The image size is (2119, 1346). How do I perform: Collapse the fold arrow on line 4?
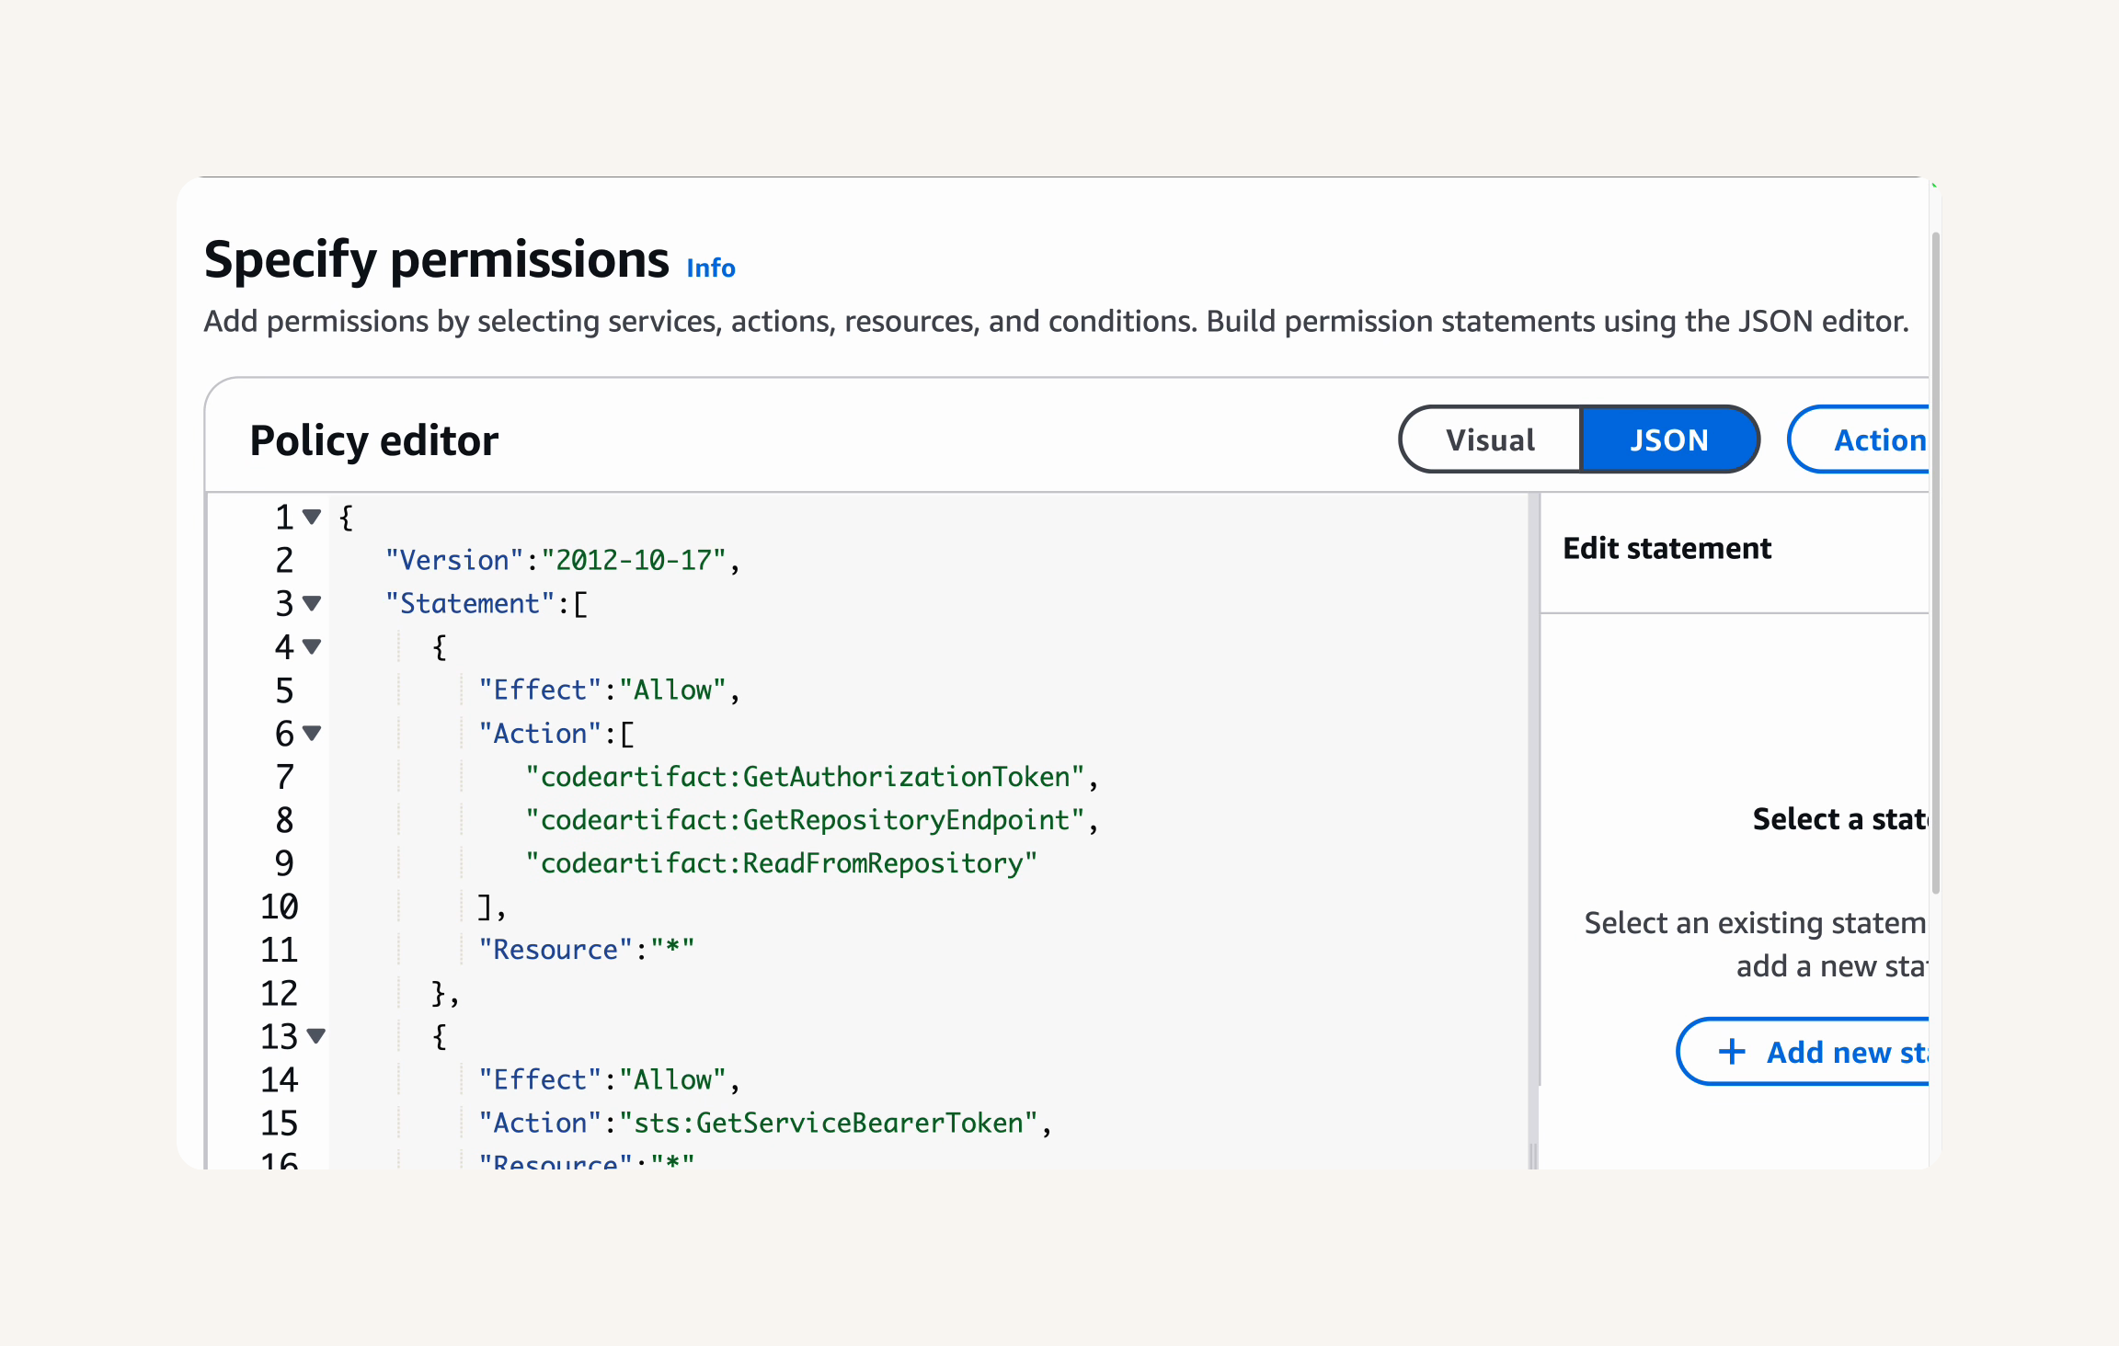[312, 646]
